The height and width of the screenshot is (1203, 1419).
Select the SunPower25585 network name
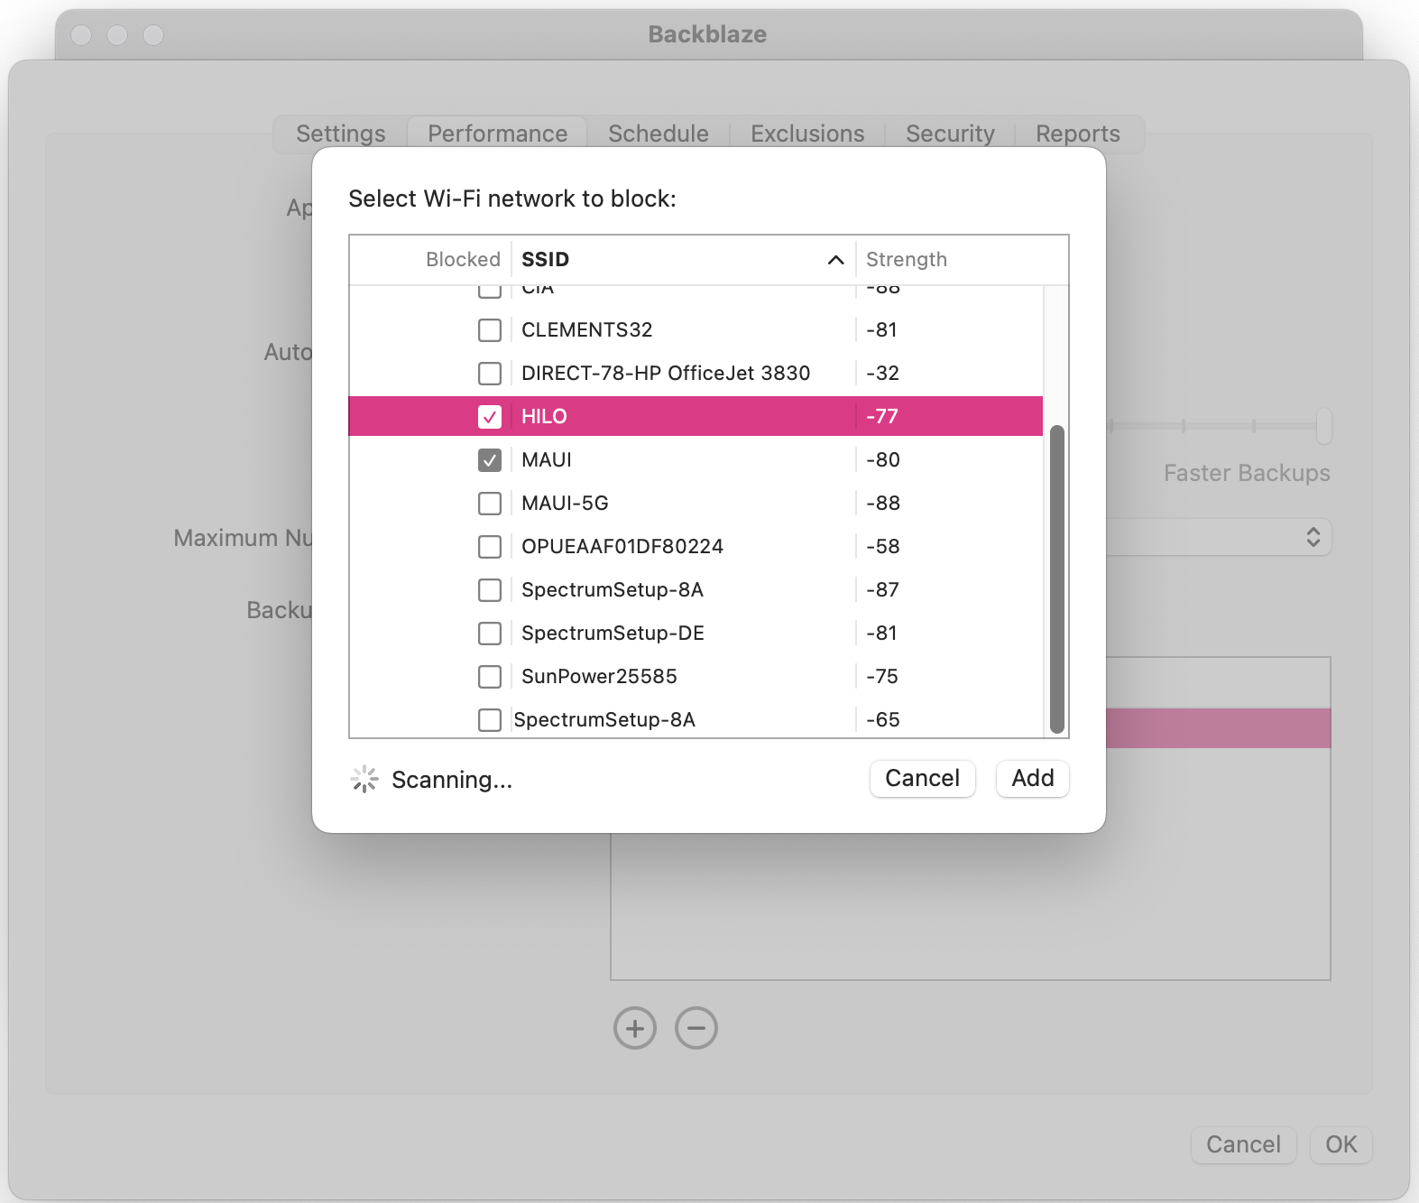[599, 677]
